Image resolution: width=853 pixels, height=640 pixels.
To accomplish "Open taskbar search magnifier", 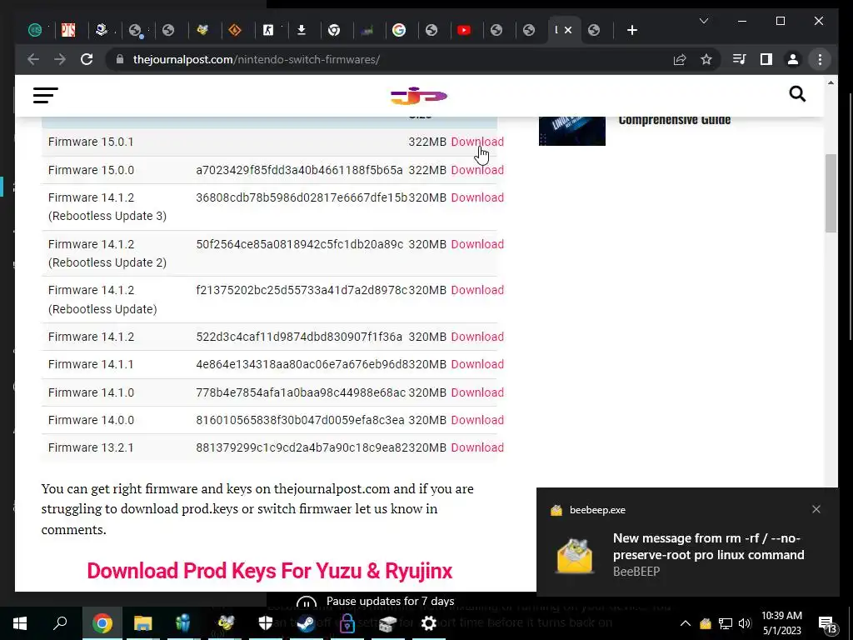I will [x=60, y=622].
